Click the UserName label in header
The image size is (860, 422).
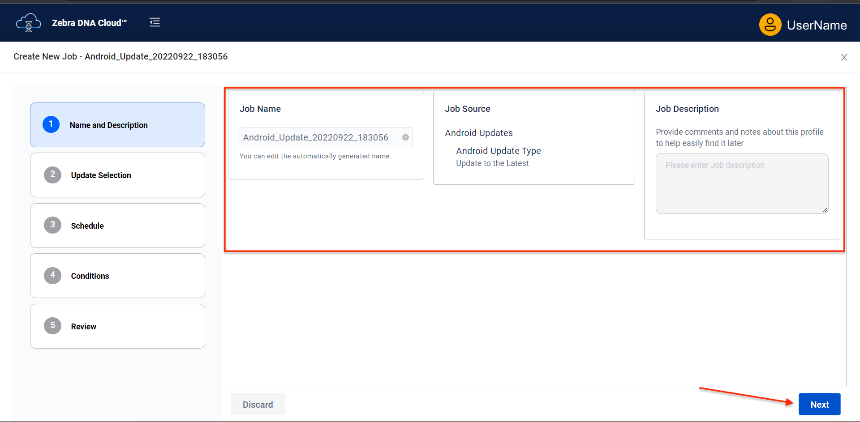pos(817,26)
